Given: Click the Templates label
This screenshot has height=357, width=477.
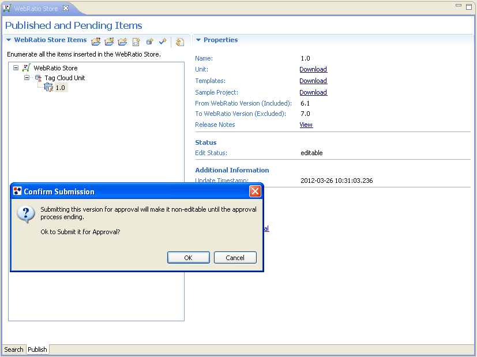Looking at the screenshot, I should tap(210, 81).
